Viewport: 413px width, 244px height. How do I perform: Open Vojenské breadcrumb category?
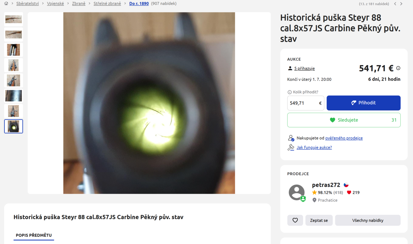pos(55,4)
